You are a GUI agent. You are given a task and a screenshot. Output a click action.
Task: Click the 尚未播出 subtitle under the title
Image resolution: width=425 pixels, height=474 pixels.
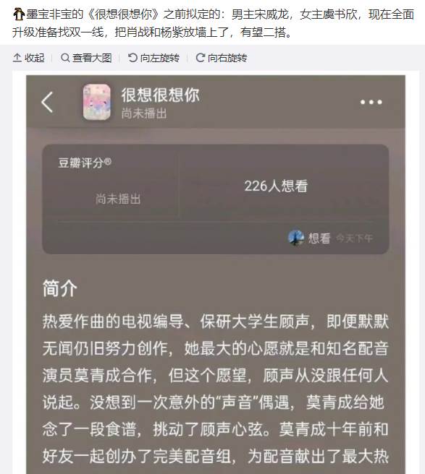point(144,113)
